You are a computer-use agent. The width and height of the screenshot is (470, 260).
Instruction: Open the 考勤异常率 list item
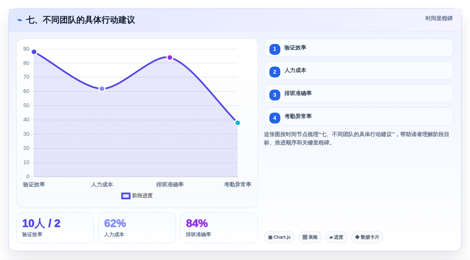pyautogui.click(x=358, y=117)
